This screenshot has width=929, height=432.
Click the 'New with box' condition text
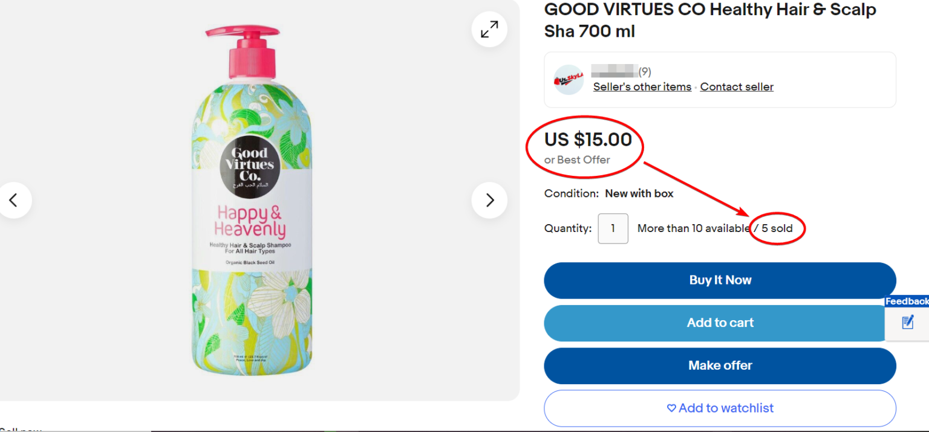(639, 194)
